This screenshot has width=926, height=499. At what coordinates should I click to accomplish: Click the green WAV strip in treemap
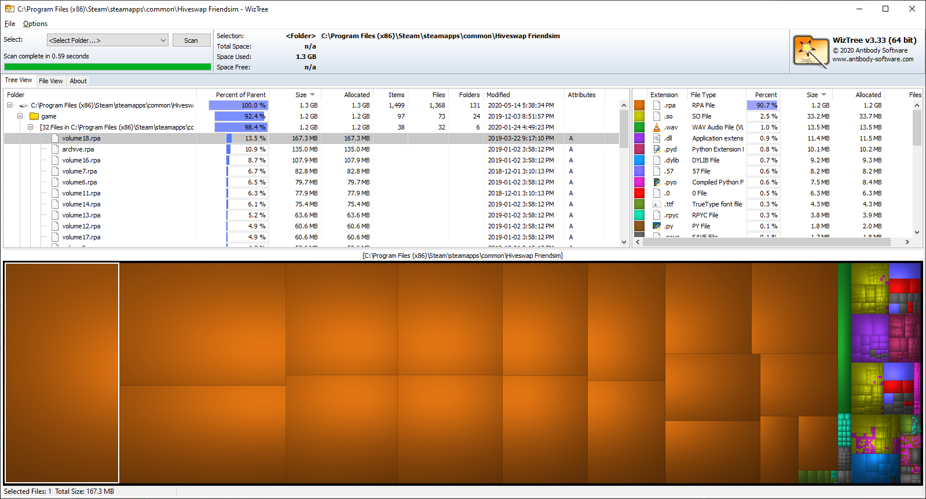844,338
